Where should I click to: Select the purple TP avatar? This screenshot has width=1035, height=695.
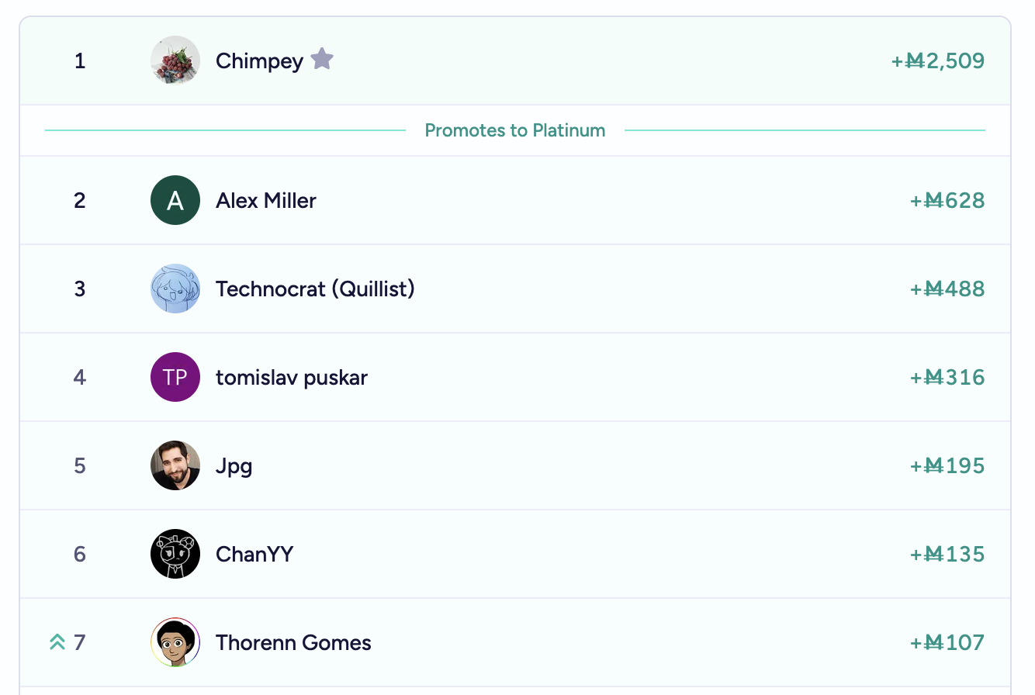coord(175,377)
